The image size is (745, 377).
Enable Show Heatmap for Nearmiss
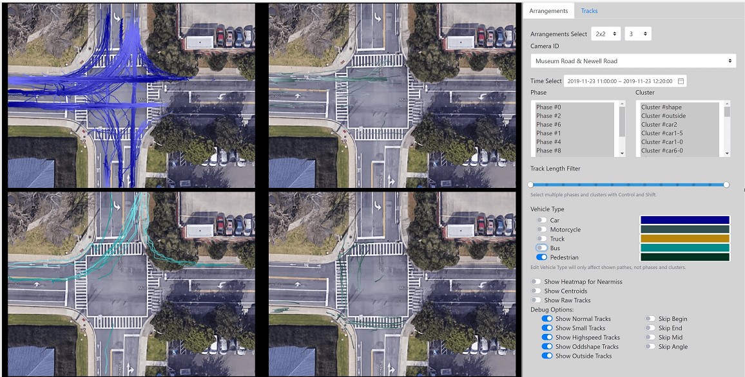point(536,282)
